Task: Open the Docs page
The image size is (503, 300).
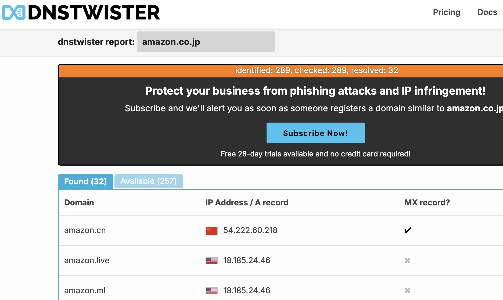Action: [x=487, y=12]
